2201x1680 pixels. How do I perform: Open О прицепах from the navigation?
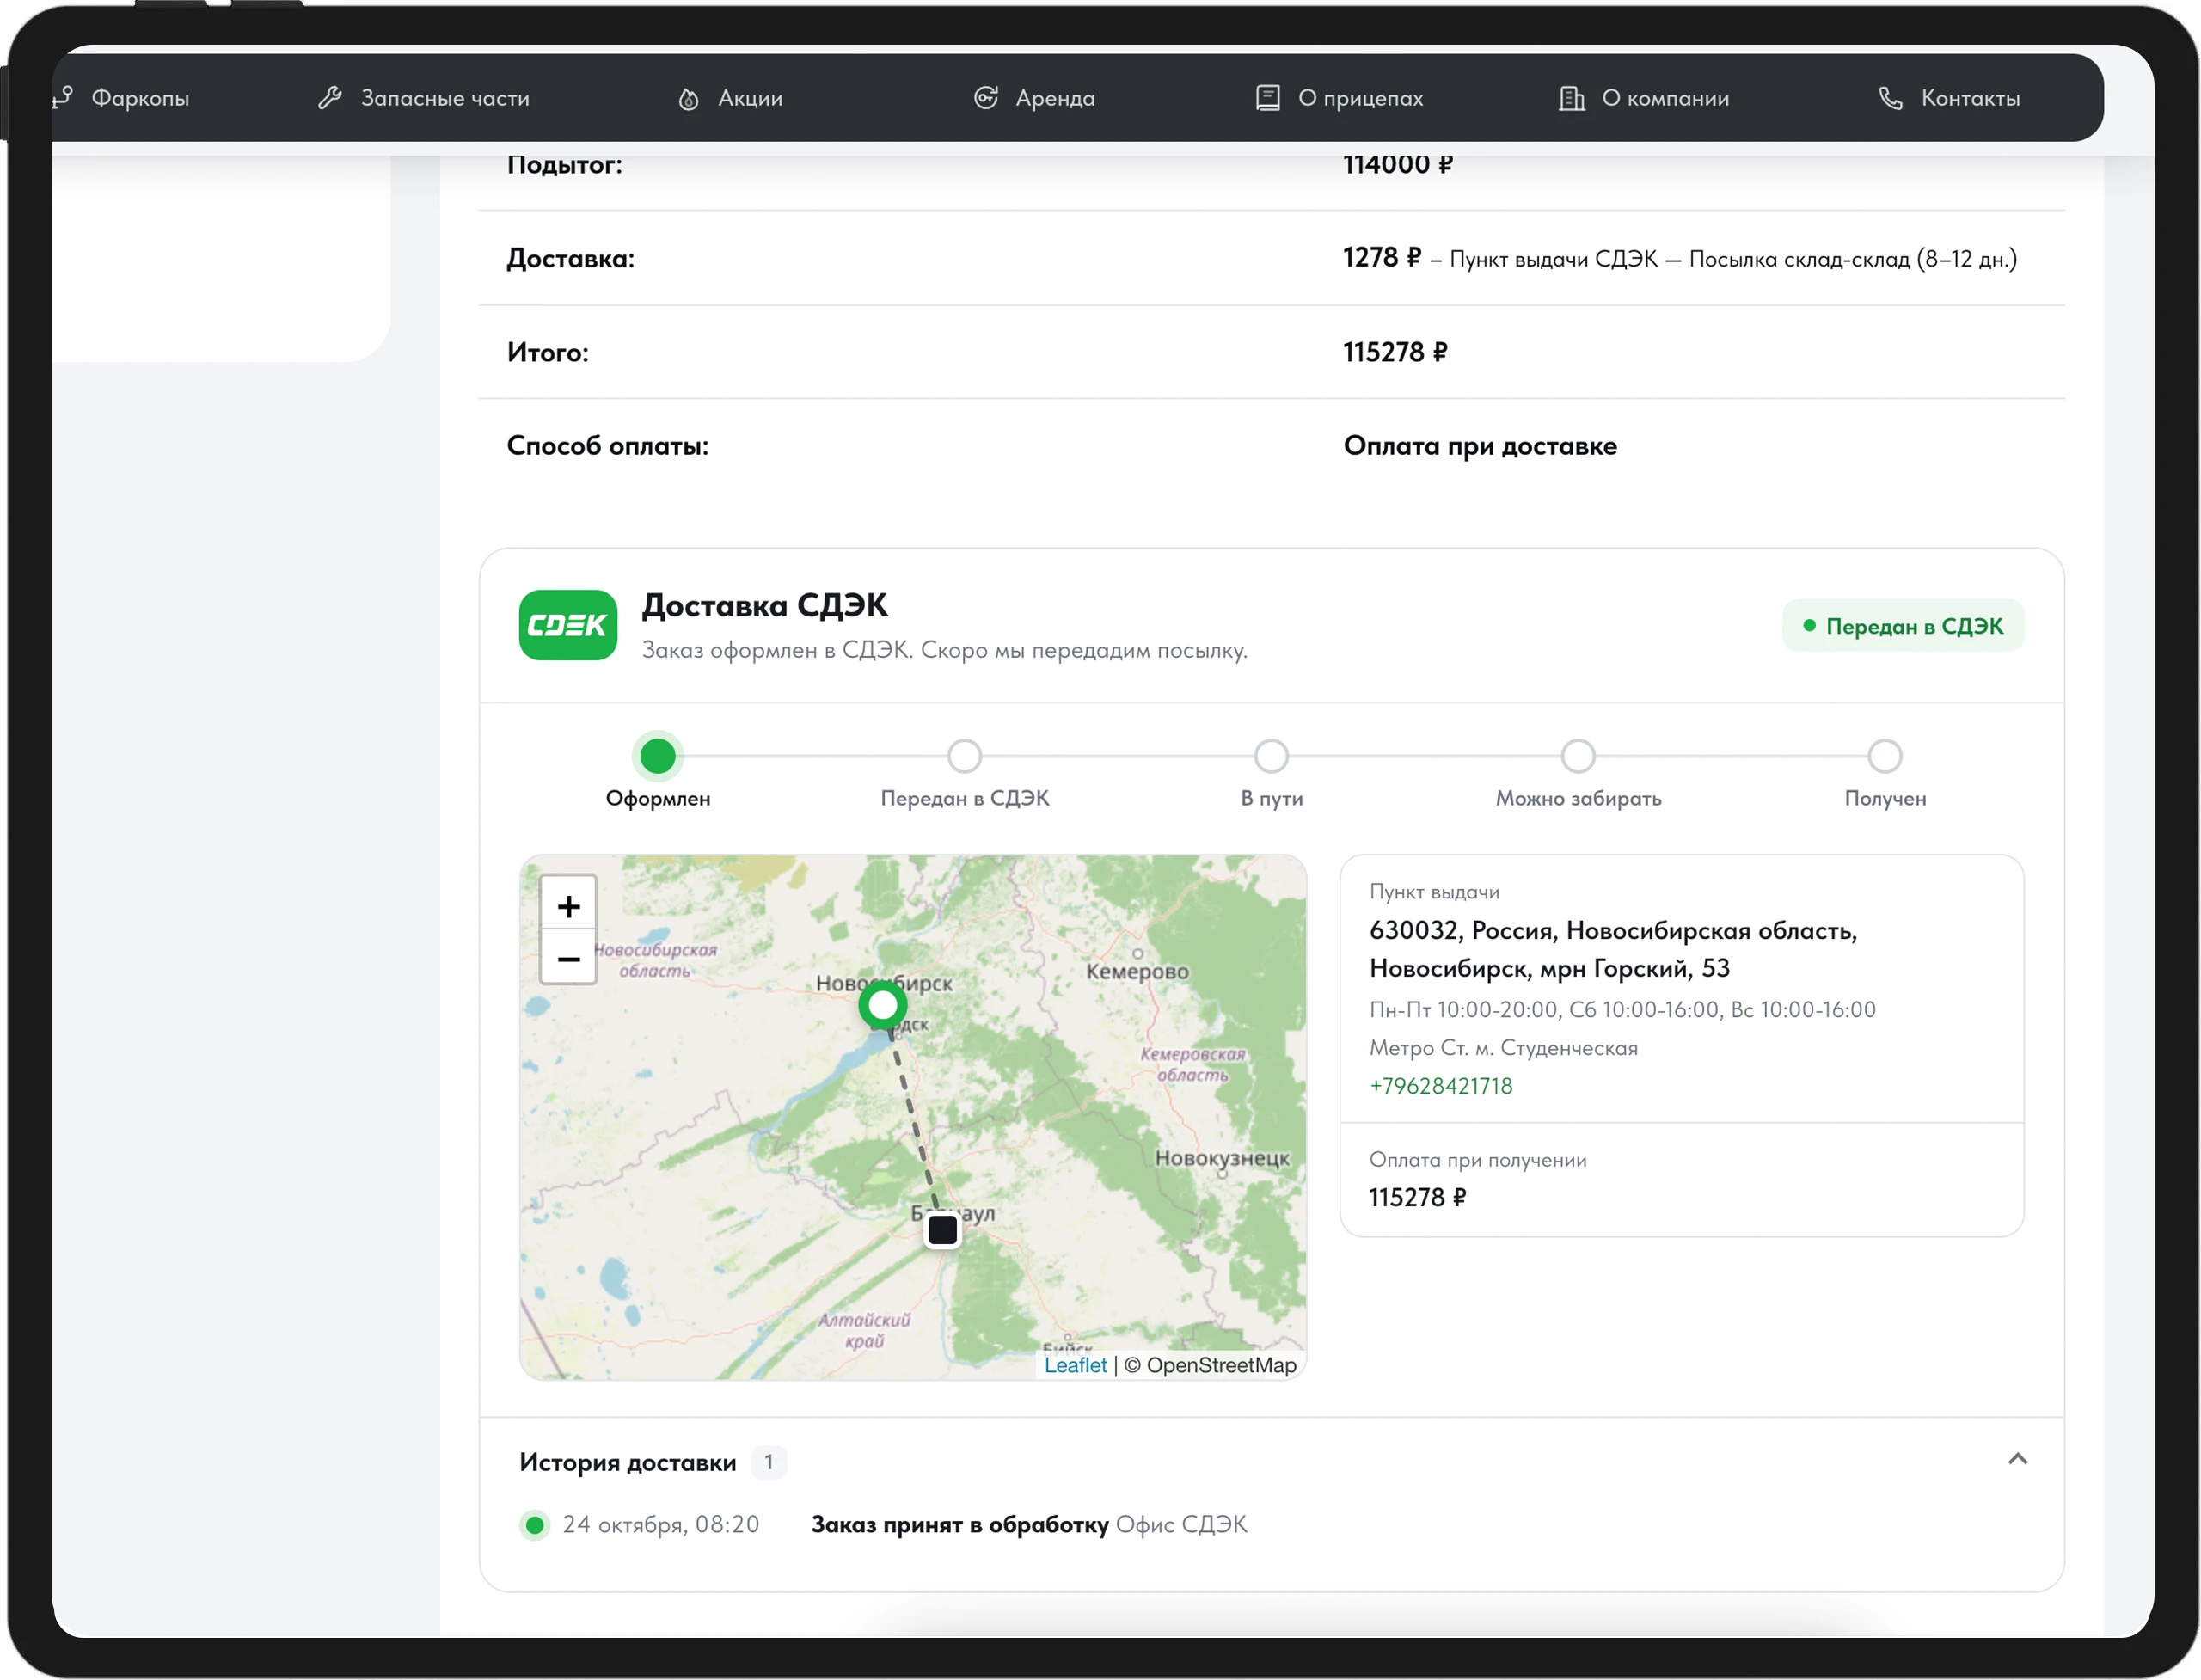pos(1360,98)
